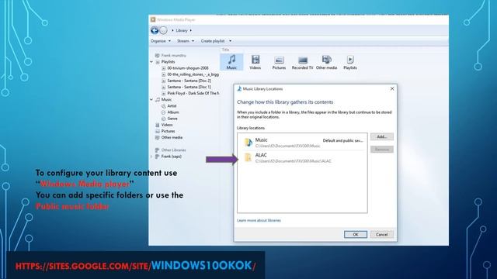Open the sites.google.com WINDOWS10OKOK link

[x=136, y=266]
